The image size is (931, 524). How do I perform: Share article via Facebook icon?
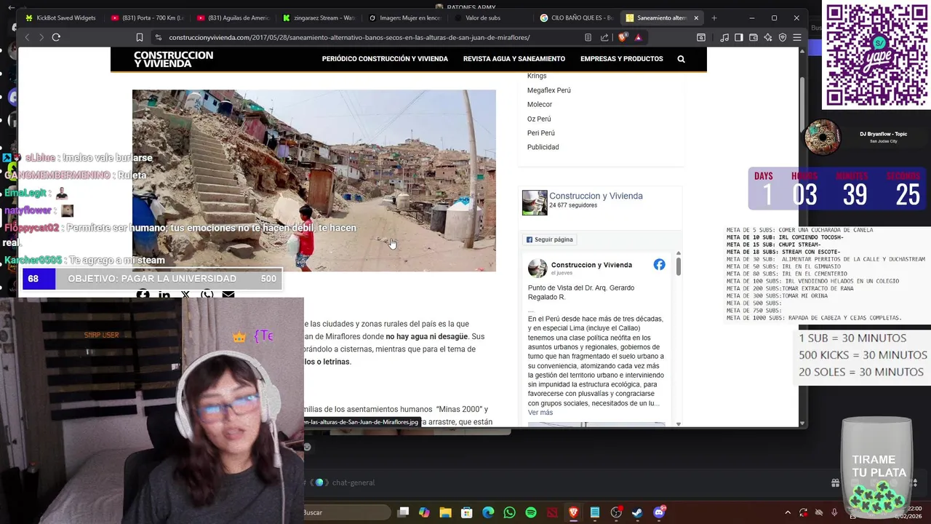143,294
